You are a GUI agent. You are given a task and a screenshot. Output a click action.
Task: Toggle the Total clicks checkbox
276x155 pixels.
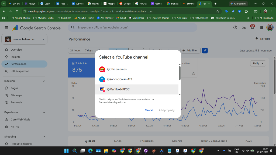tap(73, 63)
